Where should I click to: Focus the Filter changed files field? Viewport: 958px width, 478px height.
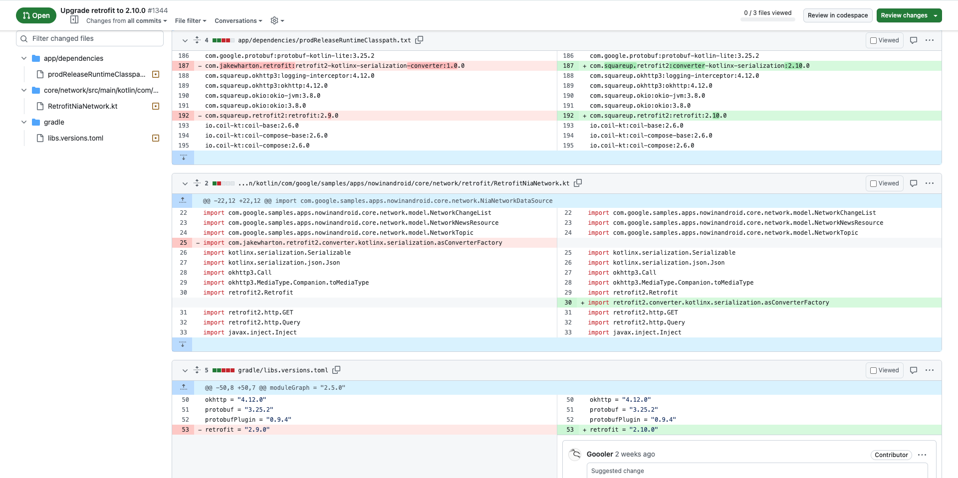[x=90, y=38]
